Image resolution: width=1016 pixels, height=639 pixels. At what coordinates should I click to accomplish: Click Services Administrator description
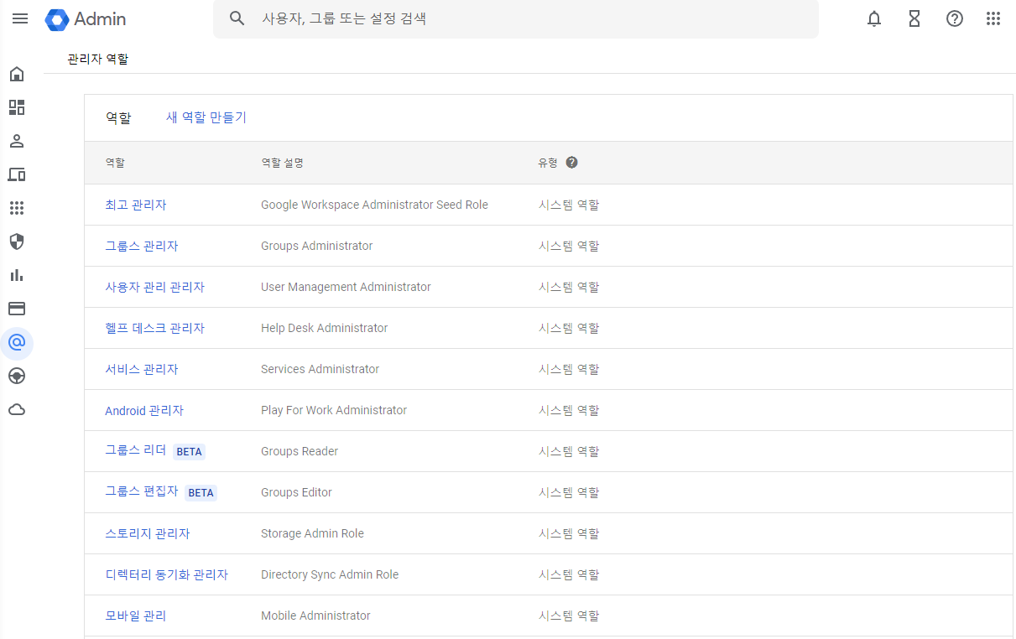[320, 369]
